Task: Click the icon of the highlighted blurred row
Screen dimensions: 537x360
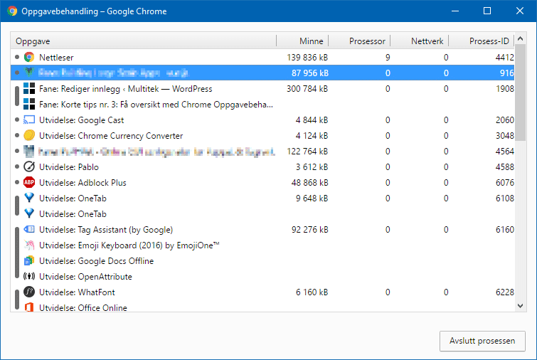Action: [29, 73]
